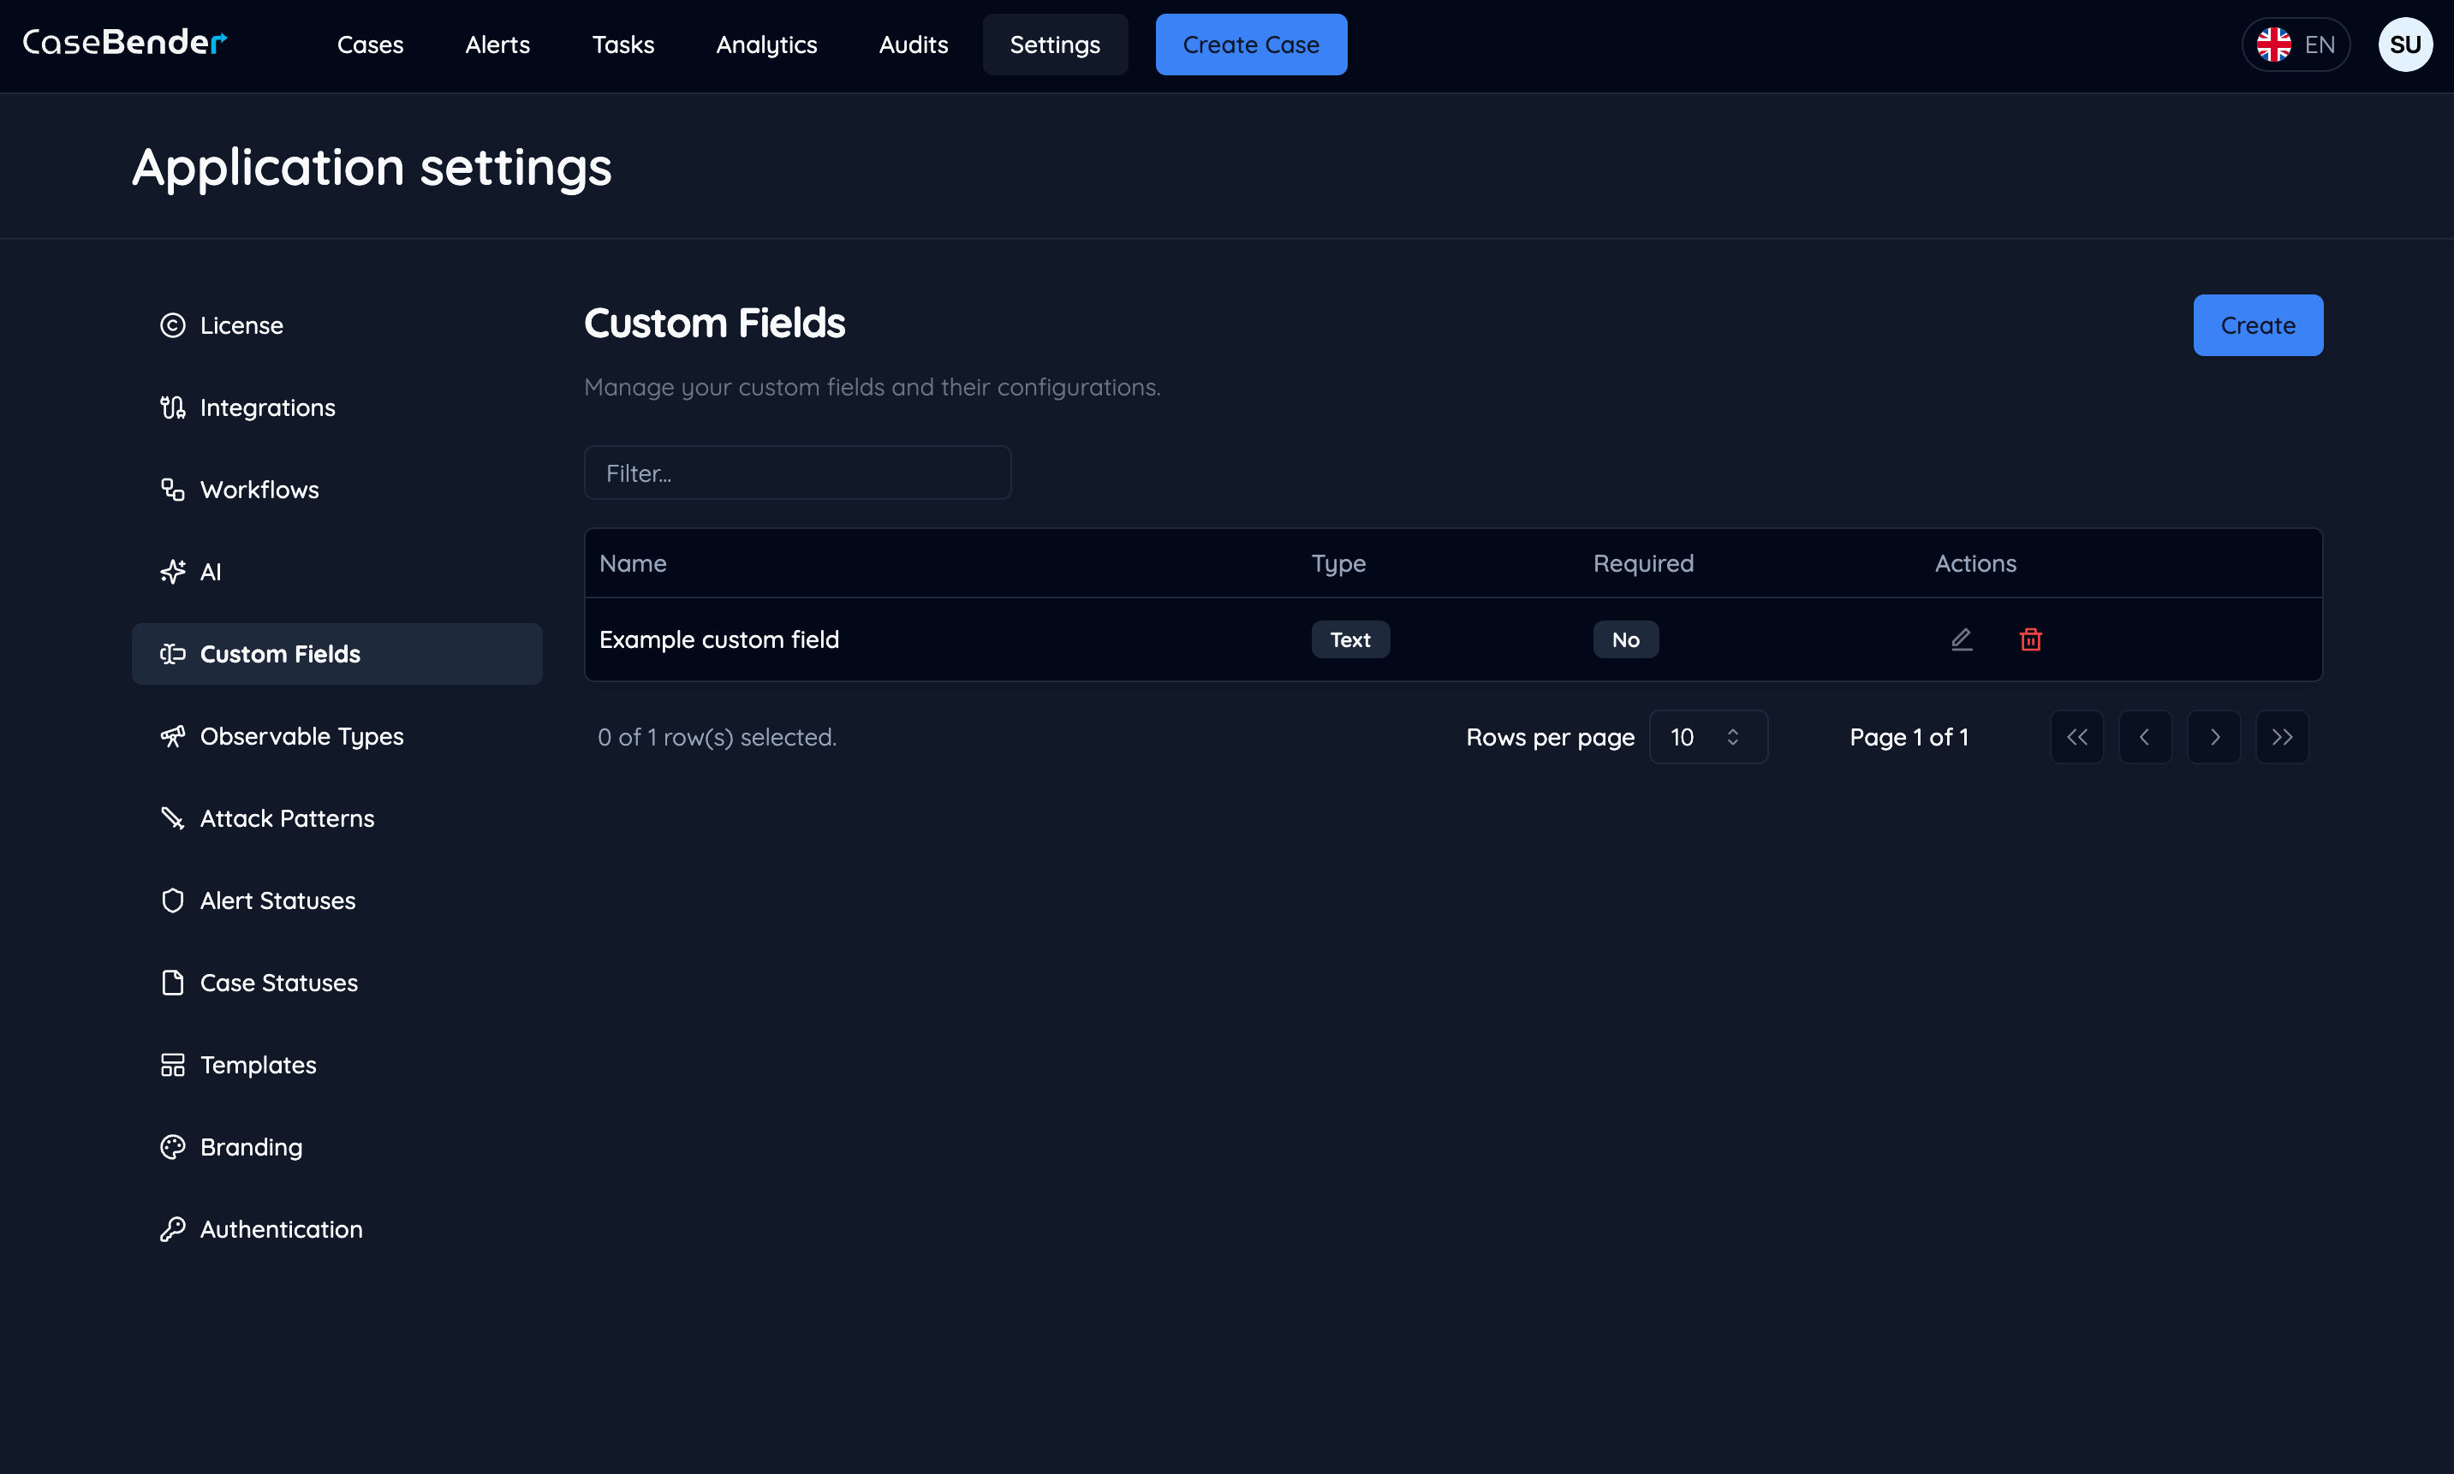2454x1474 pixels.
Task: Click the Attack Patterns sidebar icon
Action: point(172,817)
